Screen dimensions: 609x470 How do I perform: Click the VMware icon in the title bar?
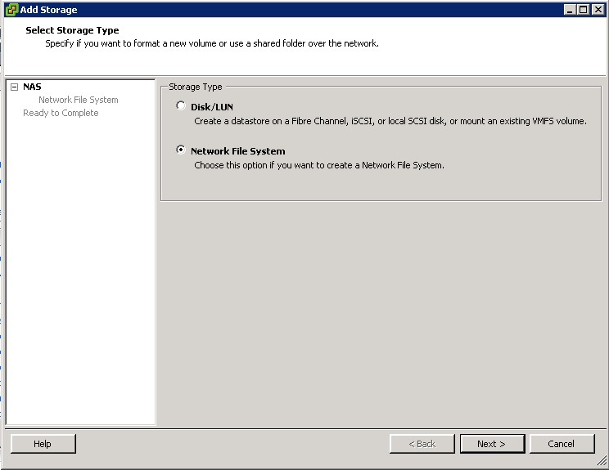click(x=11, y=9)
